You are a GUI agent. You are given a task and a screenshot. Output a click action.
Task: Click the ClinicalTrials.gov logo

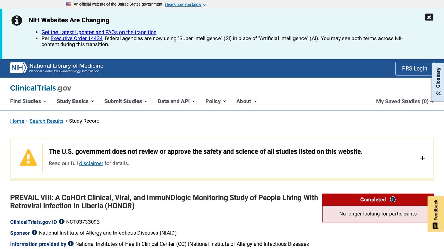[x=41, y=88]
